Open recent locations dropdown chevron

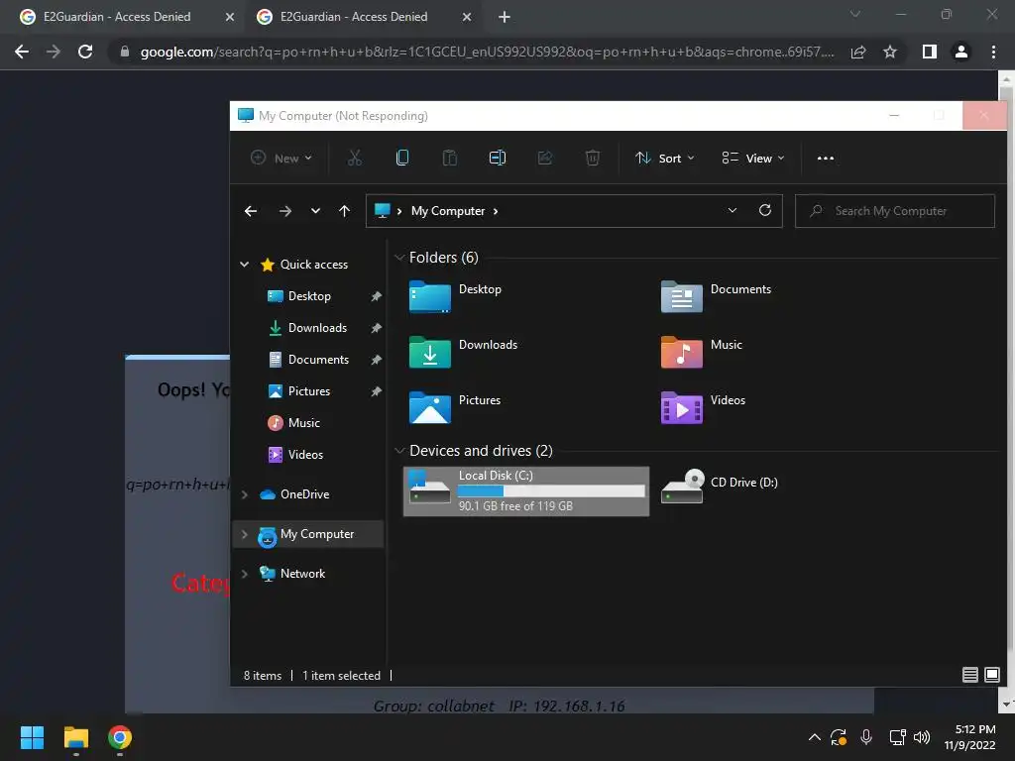315,211
